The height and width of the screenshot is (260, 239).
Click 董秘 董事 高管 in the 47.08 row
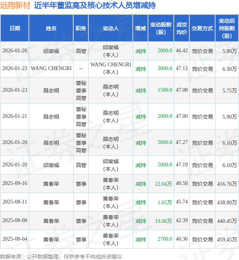81,91
